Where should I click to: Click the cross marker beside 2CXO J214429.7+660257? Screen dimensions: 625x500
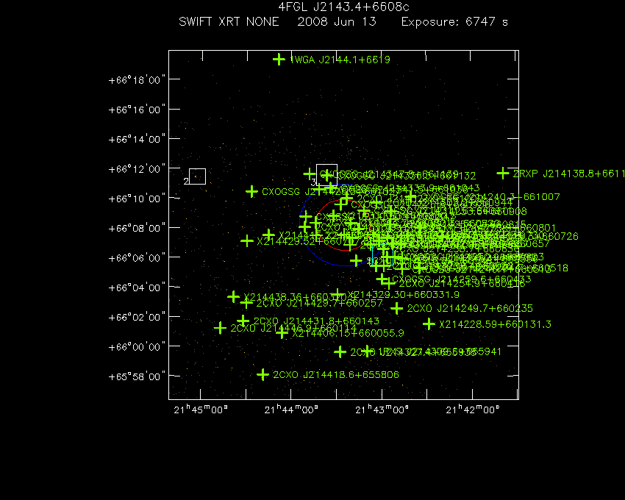pyautogui.click(x=246, y=303)
